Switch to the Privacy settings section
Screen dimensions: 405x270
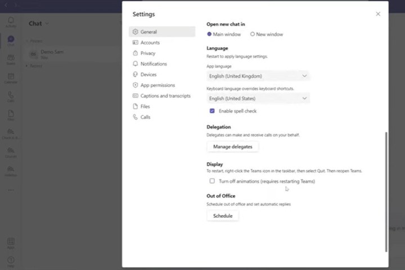(148, 53)
